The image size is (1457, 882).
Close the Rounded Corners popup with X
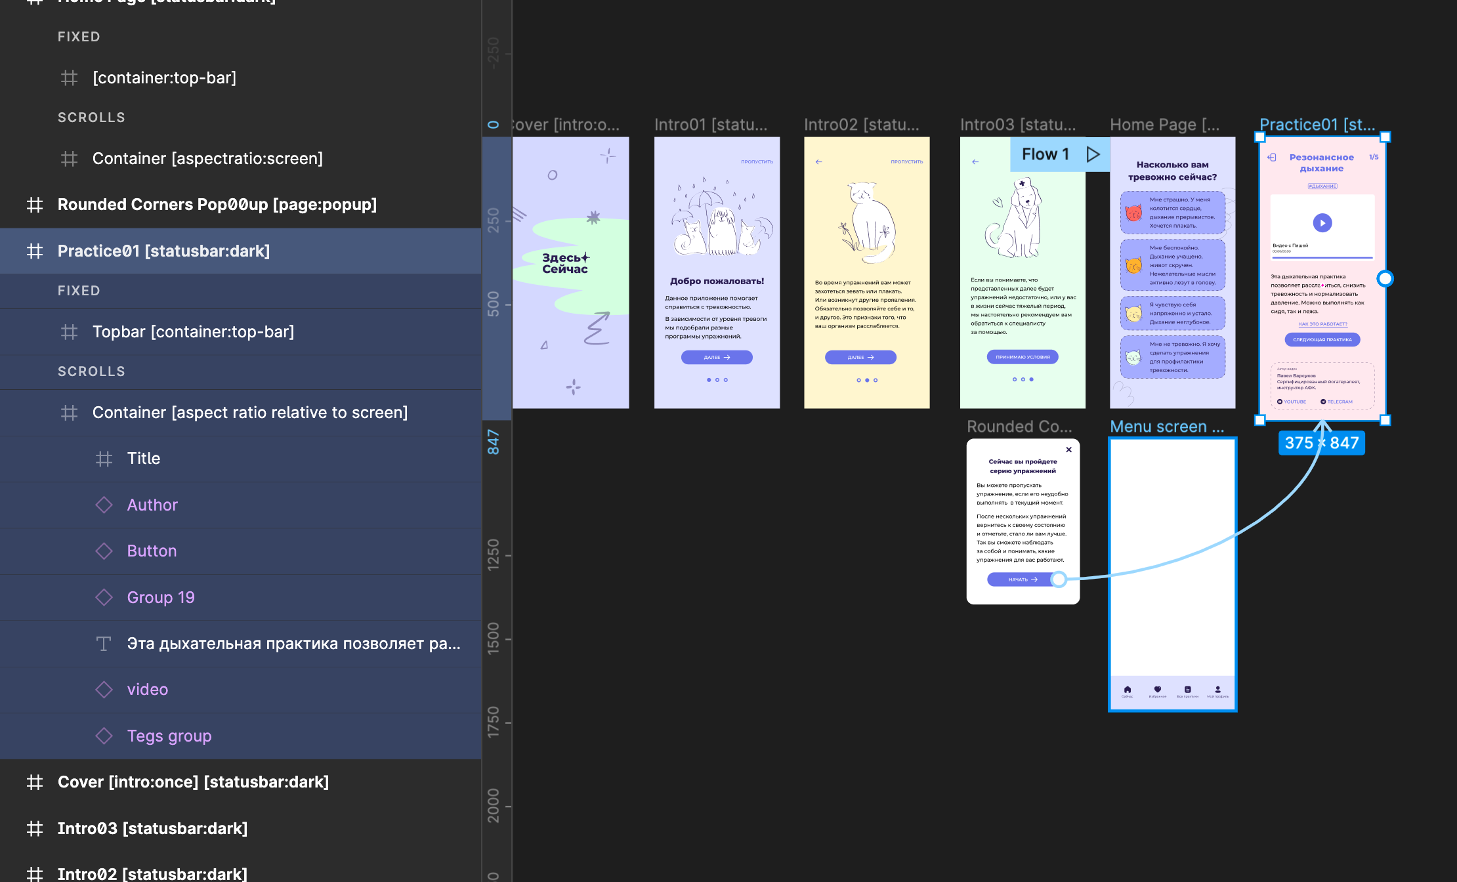click(x=1069, y=450)
